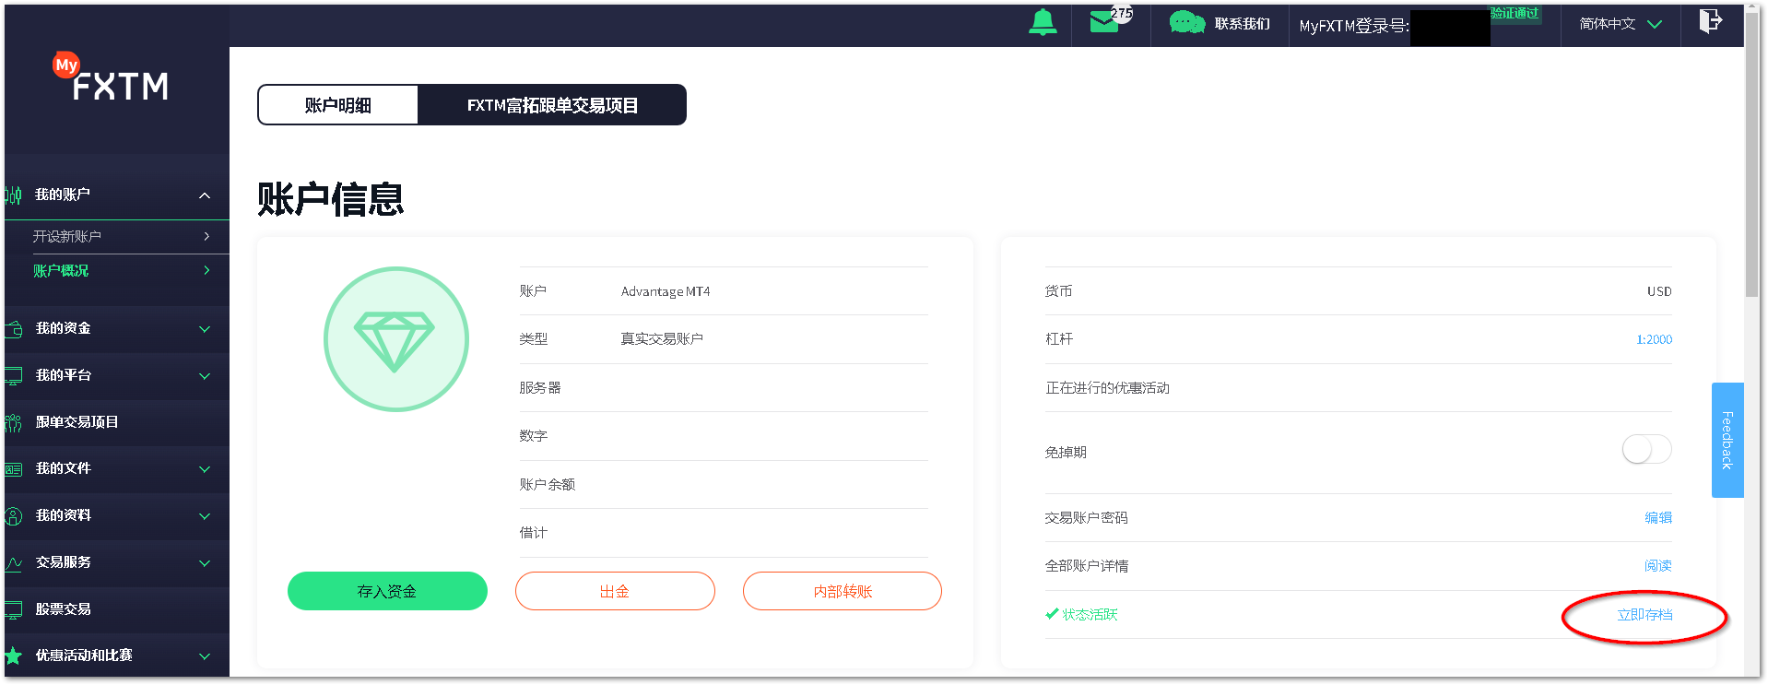1768x685 pixels.
Task: Expand the 交易服务 menu chevron
Action: click(205, 563)
